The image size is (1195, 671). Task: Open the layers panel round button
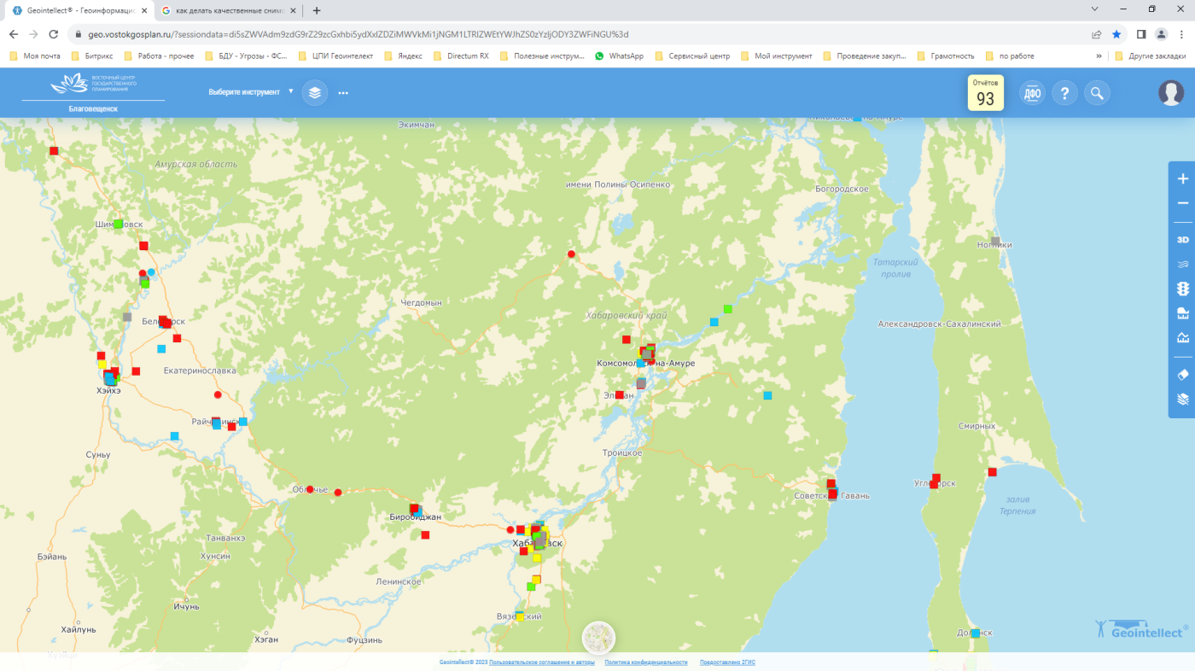tap(315, 92)
